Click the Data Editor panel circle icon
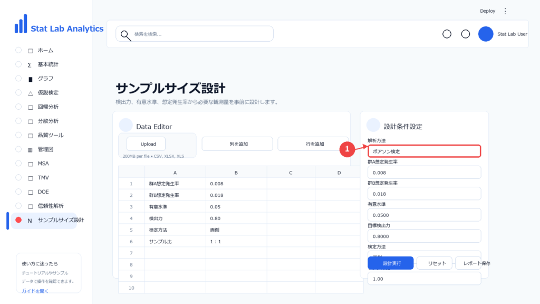 126,125
